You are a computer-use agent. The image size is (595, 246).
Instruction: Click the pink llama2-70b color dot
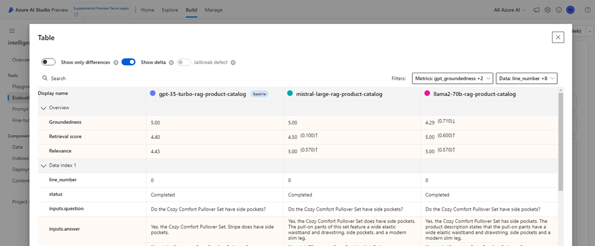(x=428, y=93)
